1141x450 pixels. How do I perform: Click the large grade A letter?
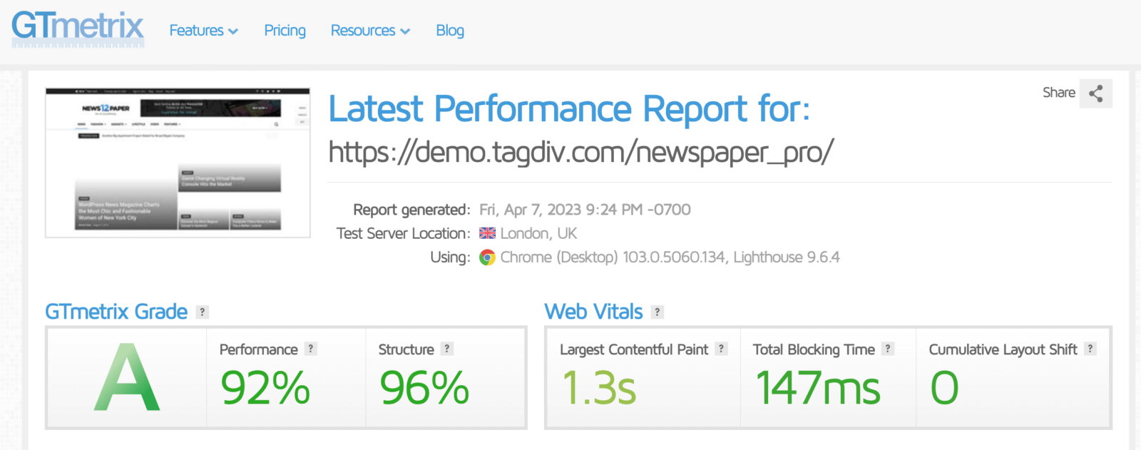tap(127, 378)
